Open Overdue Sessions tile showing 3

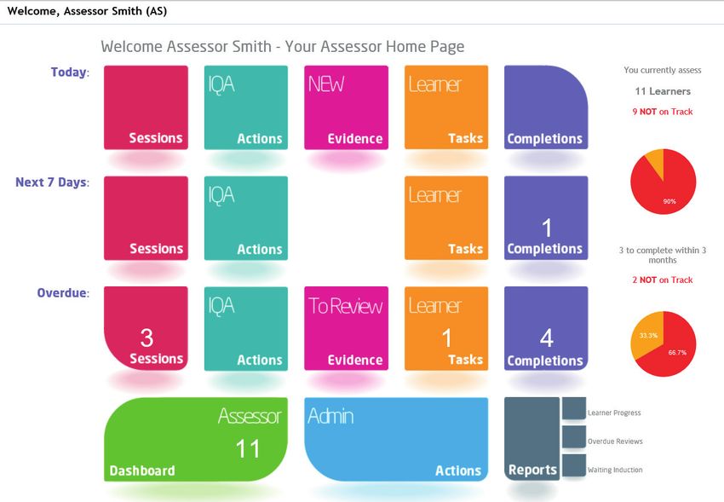(146, 328)
